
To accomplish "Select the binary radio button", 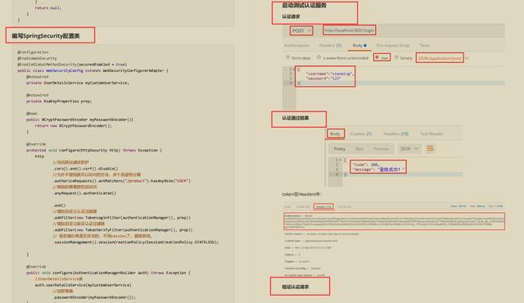I will coord(396,57).
